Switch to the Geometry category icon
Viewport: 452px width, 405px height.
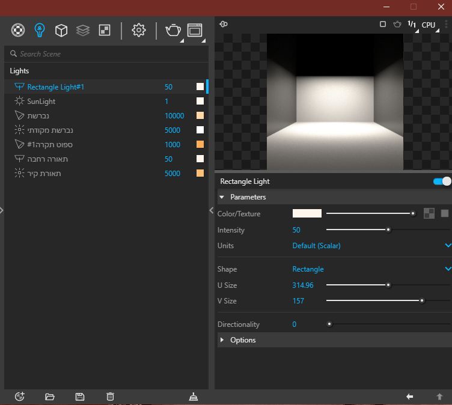61,29
